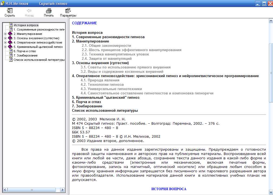The height and width of the screenshot is (195, 273).
Task: Expand the 3. Основы внушения tree node
Action: point(5,38)
